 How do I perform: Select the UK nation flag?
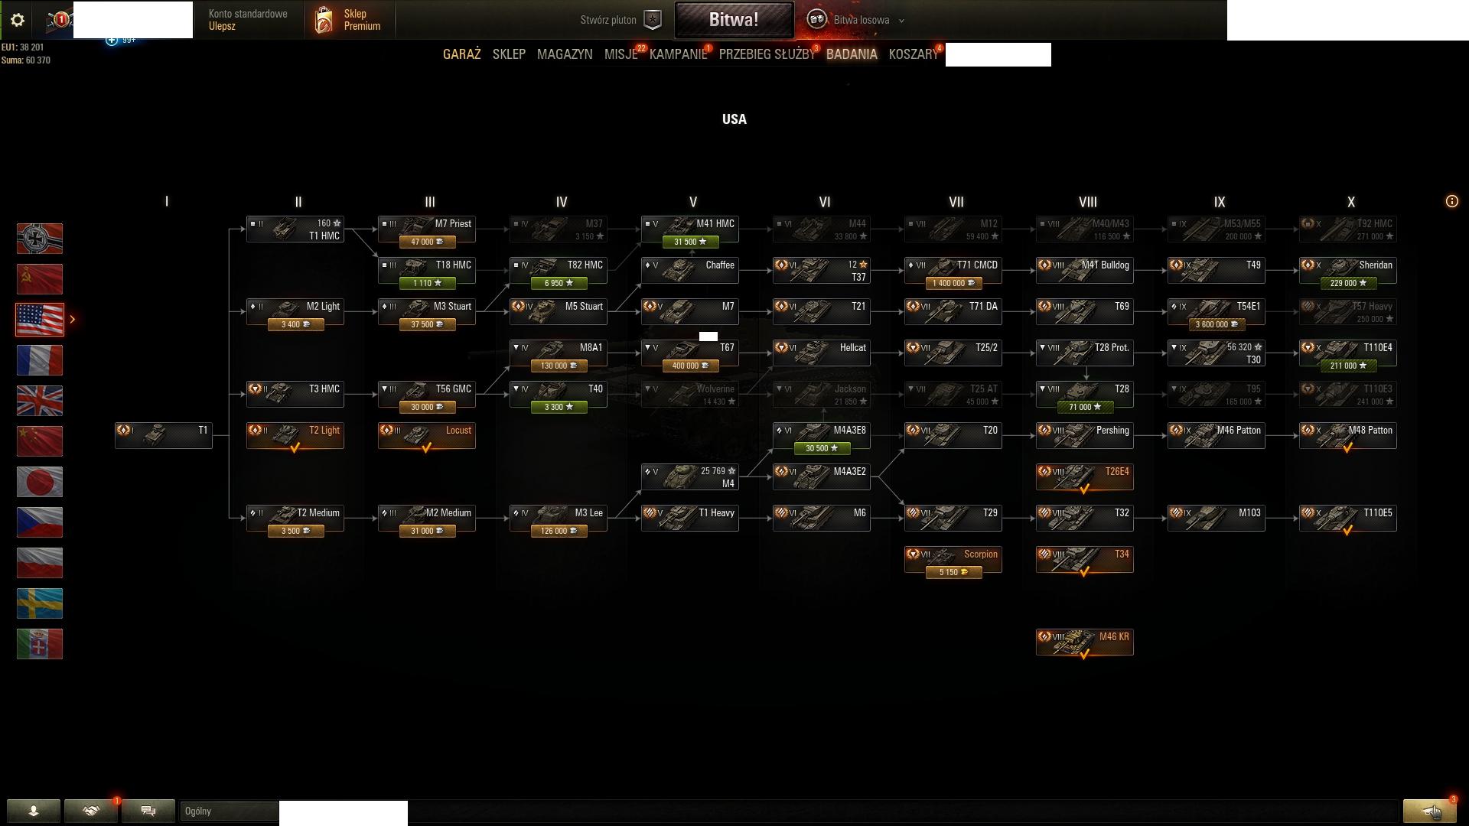tap(40, 401)
